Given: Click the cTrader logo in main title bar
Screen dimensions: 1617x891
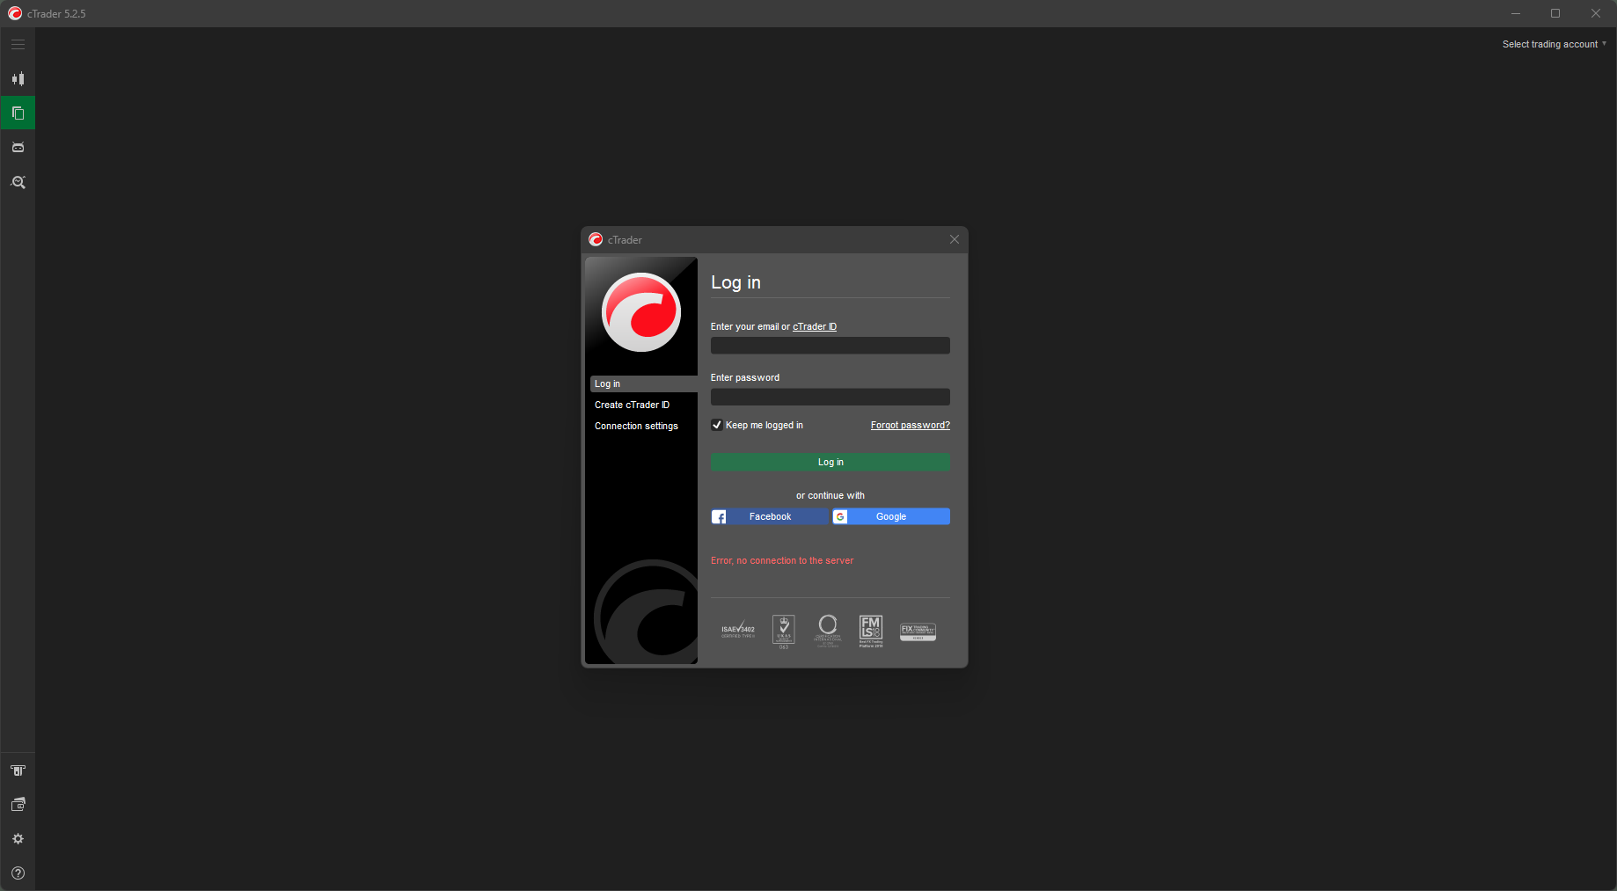Looking at the screenshot, I should pyautogui.click(x=15, y=13).
